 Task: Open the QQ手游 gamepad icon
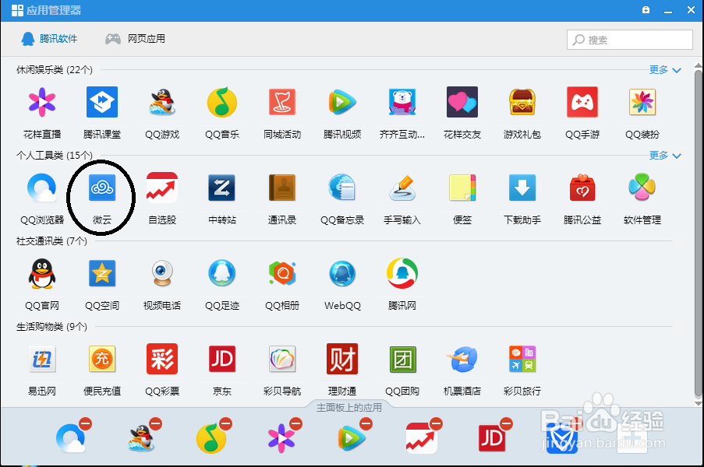(582, 102)
